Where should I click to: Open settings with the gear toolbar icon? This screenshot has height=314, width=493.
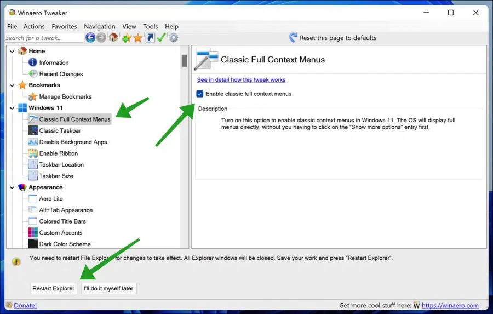(174, 38)
